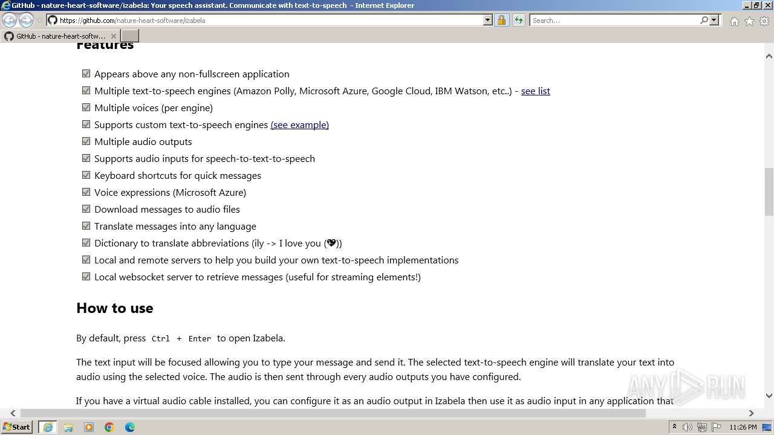Image resolution: width=774 pixels, height=435 pixels.
Task: Click the 'Ctrl + Enter' shortcut text
Action: click(181, 338)
